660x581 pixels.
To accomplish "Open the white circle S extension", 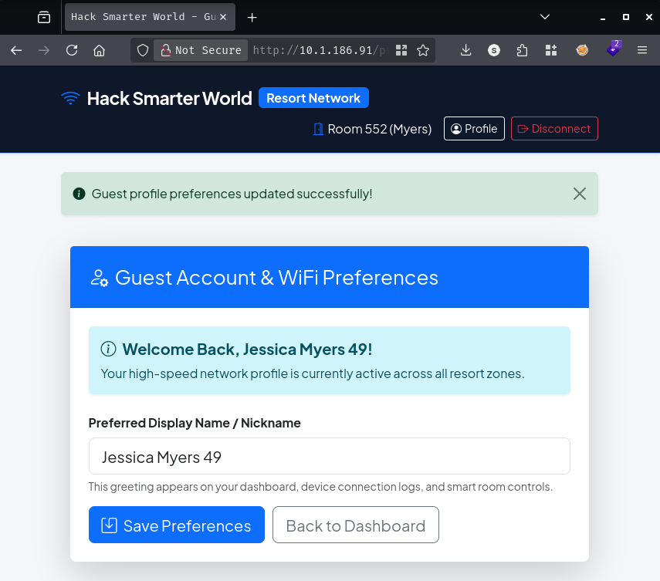I will pyautogui.click(x=494, y=50).
